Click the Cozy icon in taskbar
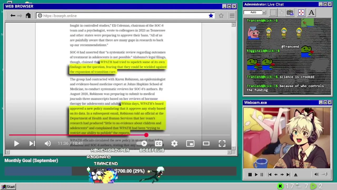Image resolution: width=337 pixels, height=190 pixels. [298, 186]
